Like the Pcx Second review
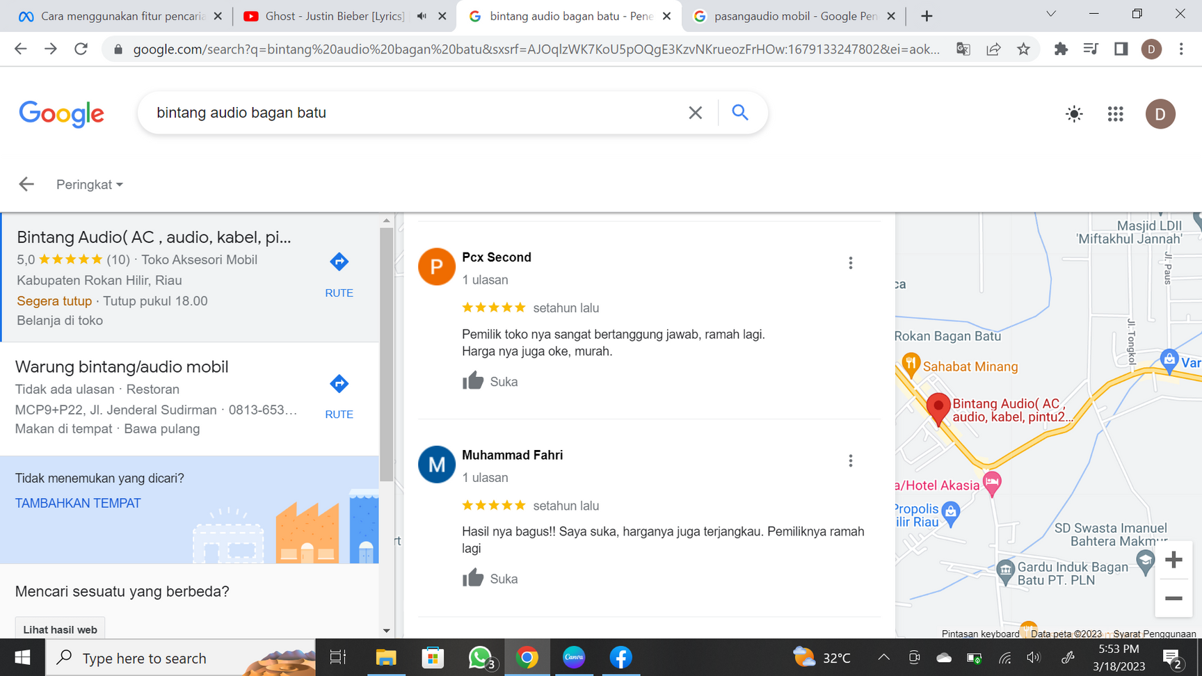The width and height of the screenshot is (1202, 676). click(490, 381)
